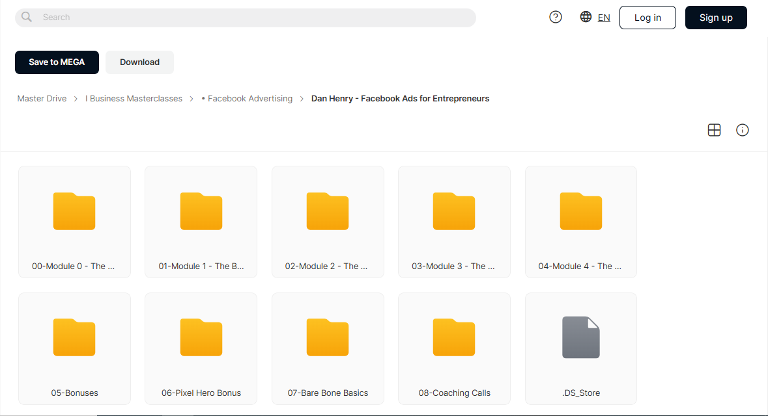The height and width of the screenshot is (416, 768).
Task: Go to I Business Masterclasses breadcrumb
Action: pyautogui.click(x=134, y=99)
